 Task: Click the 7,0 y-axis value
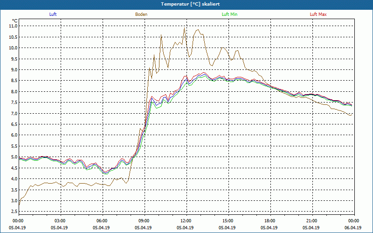pyautogui.click(x=14, y=113)
